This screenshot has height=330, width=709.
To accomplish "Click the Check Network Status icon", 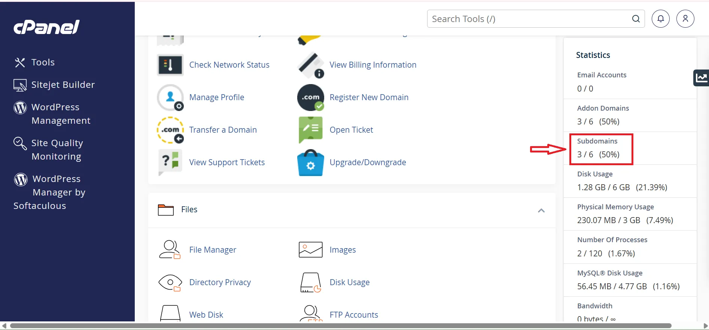I will point(170,65).
